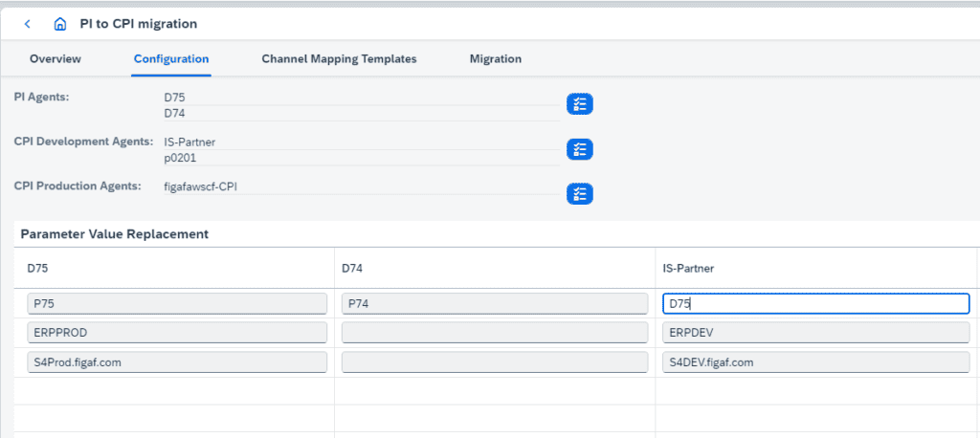Edit the S4DEV.figaf.com input field
This screenshot has width=980, height=438.
[815, 361]
